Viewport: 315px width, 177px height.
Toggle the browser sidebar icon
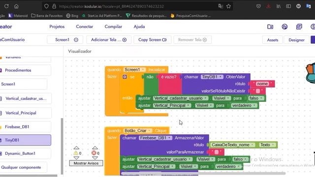click(288, 6)
